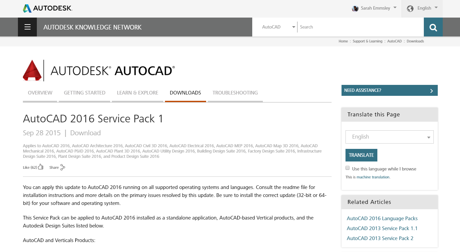The width and height of the screenshot is (460, 252).
Task: Click the magnifier search button
Action: click(433, 27)
